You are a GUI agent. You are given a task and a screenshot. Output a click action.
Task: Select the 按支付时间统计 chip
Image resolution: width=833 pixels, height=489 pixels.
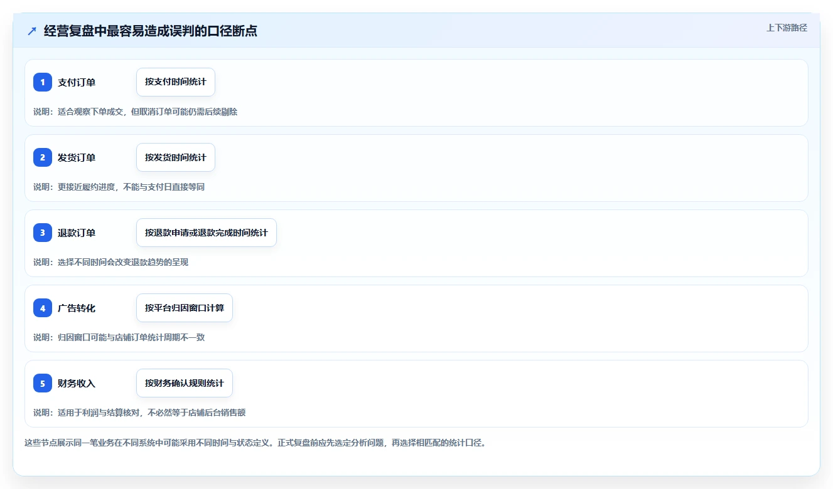tap(176, 82)
